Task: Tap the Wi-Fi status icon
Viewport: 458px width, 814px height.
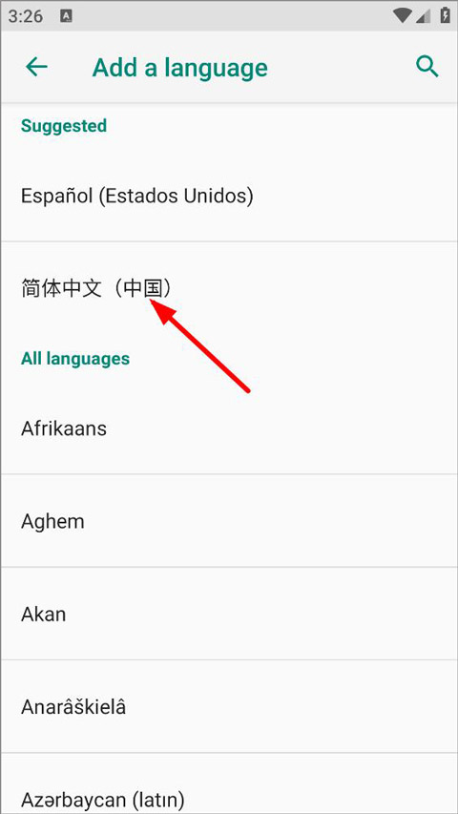Action: [x=403, y=16]
